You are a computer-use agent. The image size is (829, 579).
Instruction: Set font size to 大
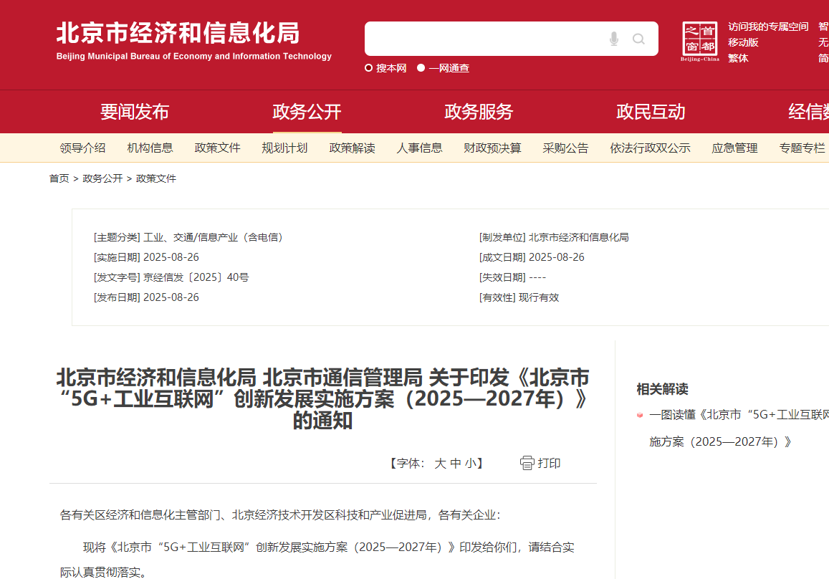[440, 464]
